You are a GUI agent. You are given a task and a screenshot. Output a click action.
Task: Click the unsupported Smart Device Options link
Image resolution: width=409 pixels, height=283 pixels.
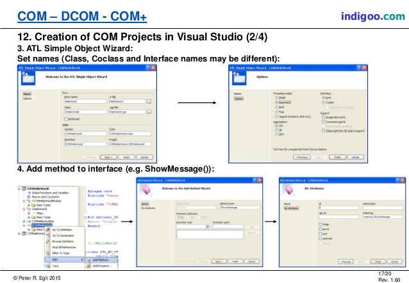tap(300, 149)
